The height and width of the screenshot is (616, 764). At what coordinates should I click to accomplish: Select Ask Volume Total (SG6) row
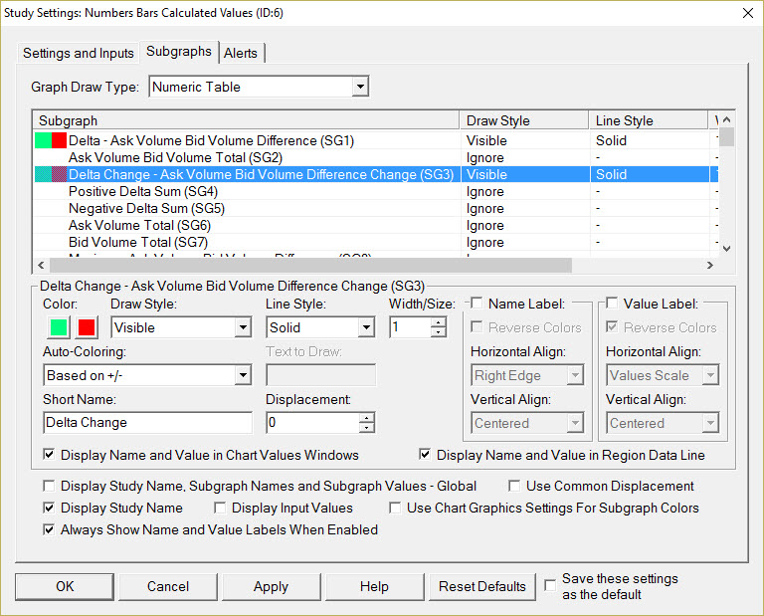pyautogui.click(x=375, y=226)
